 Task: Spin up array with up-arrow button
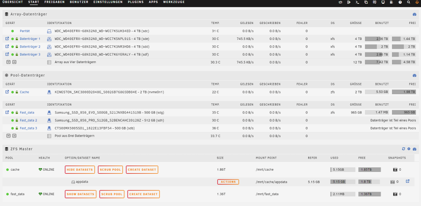point(14,62)
